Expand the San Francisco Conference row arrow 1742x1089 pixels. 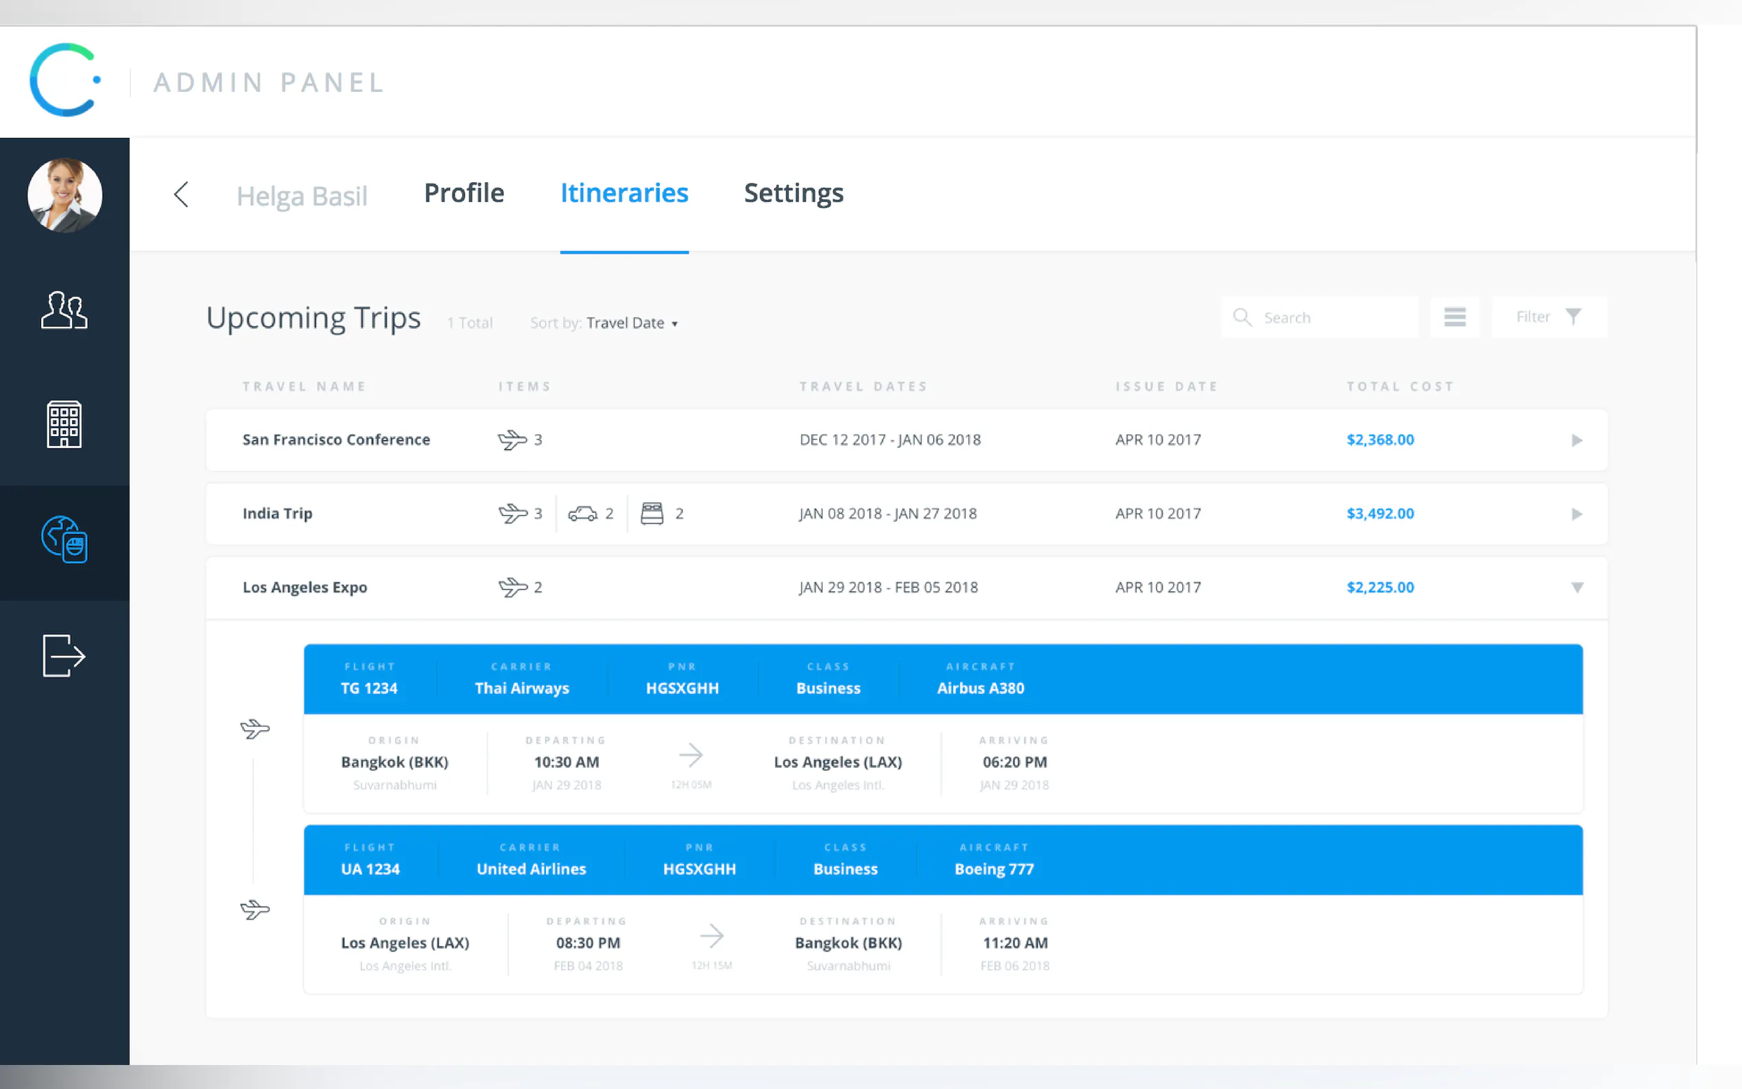point(1576,440)
